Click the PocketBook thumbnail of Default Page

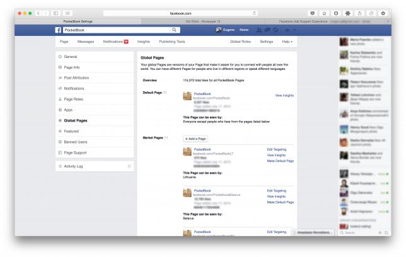tap(187, 96)
